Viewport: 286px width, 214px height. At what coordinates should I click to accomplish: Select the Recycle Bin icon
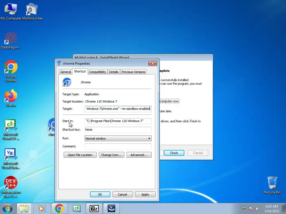[272, 185]
